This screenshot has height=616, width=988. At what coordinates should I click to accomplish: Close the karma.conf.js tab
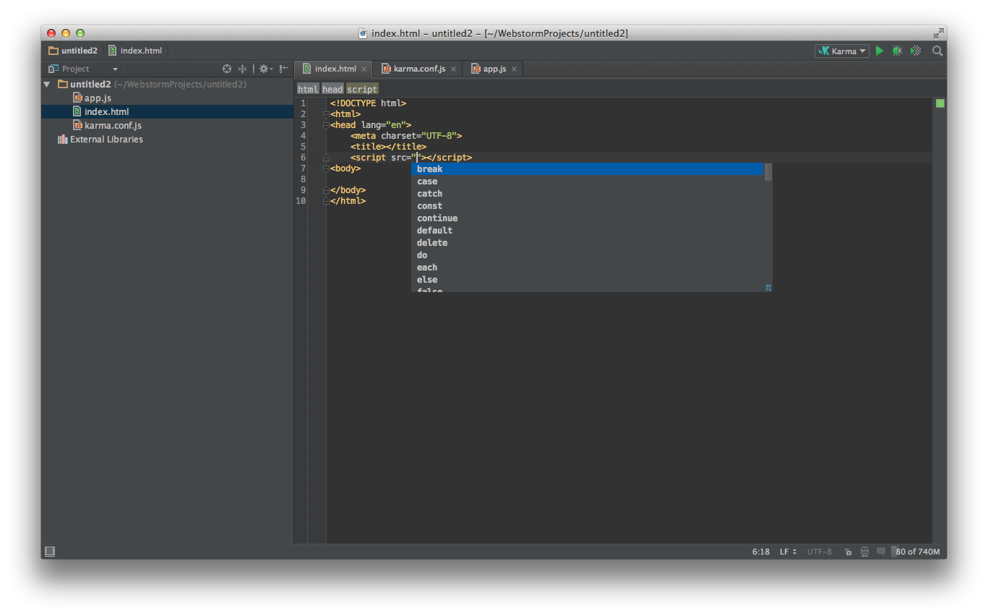tap(454, 69)
